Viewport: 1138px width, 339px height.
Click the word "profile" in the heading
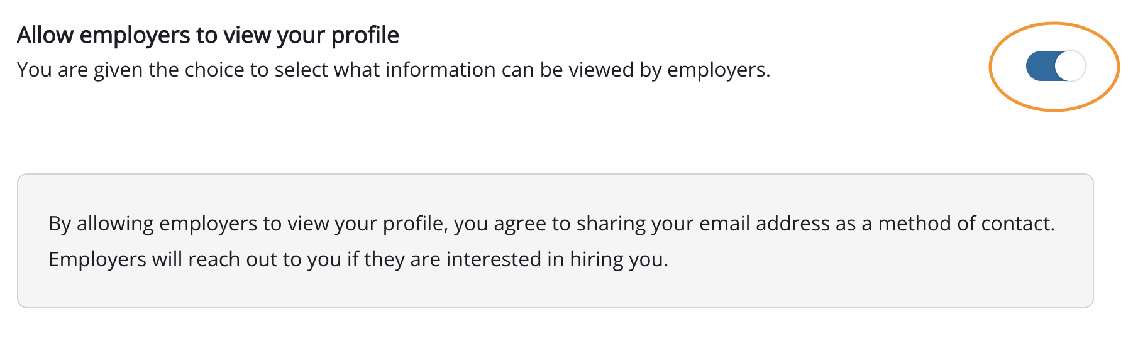pyautogui.click(x=365, y=35)
